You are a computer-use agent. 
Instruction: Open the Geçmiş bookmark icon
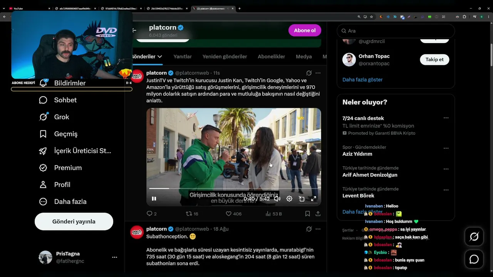pyautogui.click(x=43, y=134)
